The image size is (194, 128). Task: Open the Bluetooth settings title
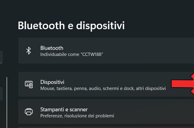point(52,48)
